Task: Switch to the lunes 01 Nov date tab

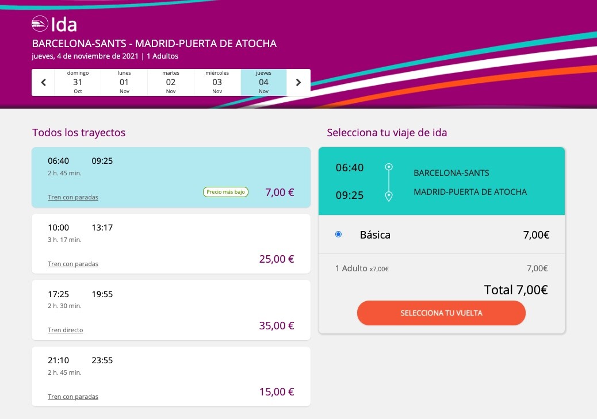Action: pyautogui.click(x=124, y=82)
